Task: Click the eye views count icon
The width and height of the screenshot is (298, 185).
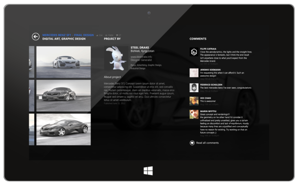Action: (x=106, y=35)
